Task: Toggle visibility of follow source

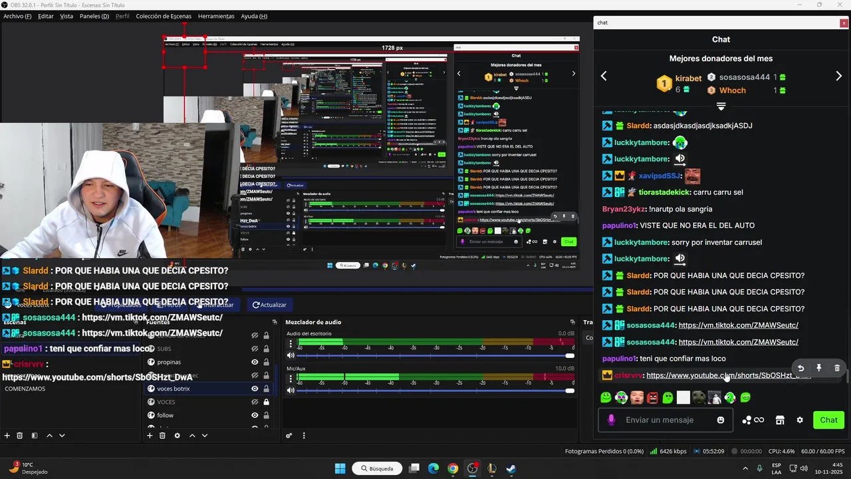Action: pyautogui.click(x=255, y=415)
